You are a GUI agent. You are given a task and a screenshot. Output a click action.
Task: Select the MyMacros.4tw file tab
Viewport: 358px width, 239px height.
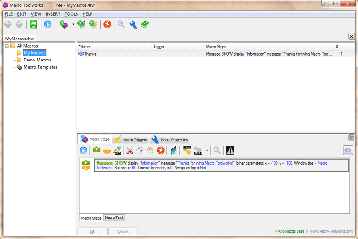click(x=19, y=39)
